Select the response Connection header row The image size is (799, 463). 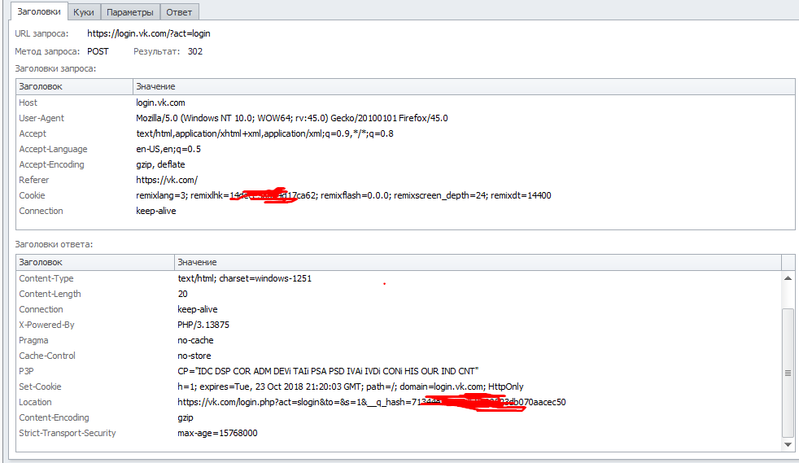[399, 309]
